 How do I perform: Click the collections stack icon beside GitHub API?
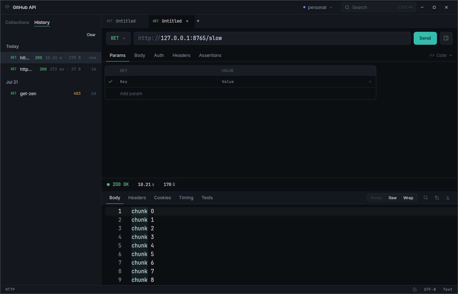[7, 7]
